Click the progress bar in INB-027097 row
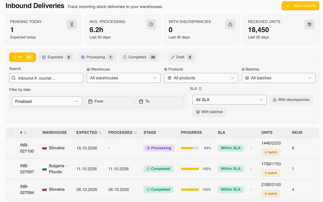This screenshot has width=323, height=202. pyautogui.click(x=190, y=169)
